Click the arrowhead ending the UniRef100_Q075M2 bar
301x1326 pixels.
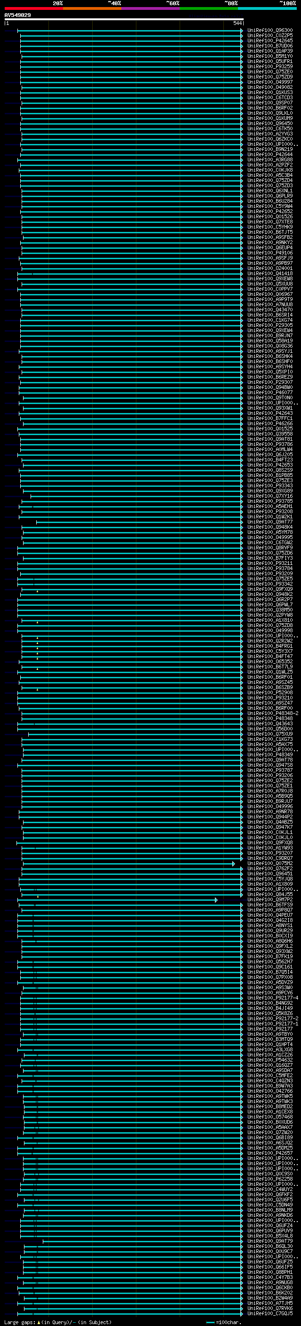(x=234, y=864)
